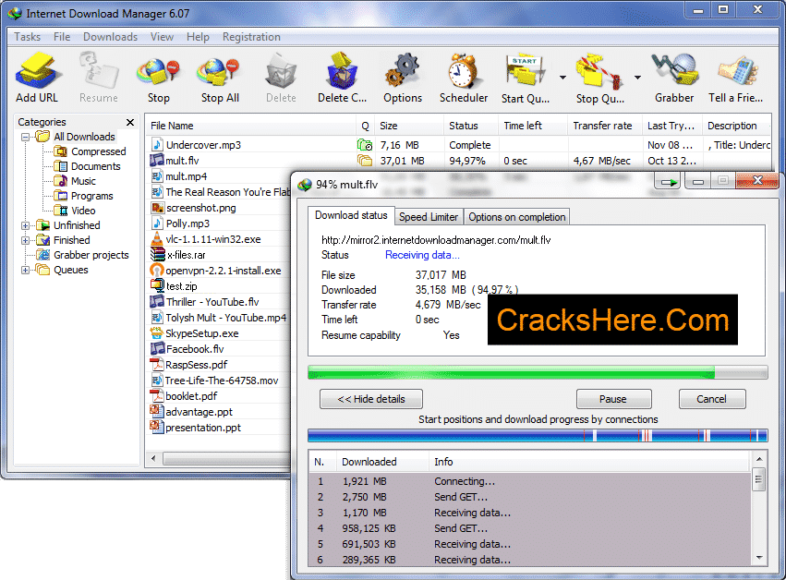The width and height of the screenshot is (786, 580).
Task: Open the Downloads menu
Action: coord(110,37)
